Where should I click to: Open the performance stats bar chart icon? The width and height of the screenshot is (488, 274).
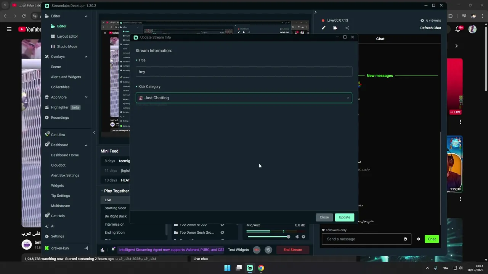click(x=103, y=250)
